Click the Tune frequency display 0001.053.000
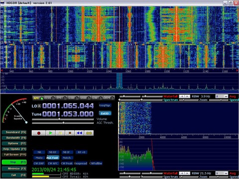 tap(68, 114)
